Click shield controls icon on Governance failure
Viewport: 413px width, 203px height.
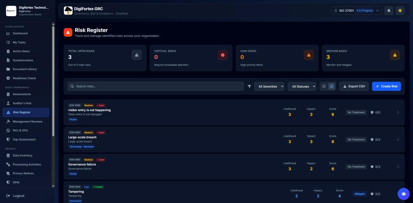point(372,167)
